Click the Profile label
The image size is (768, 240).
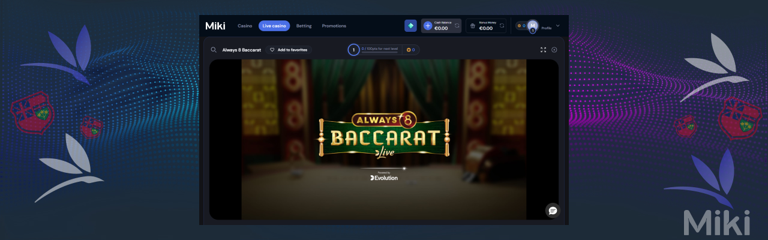(547, 28)
